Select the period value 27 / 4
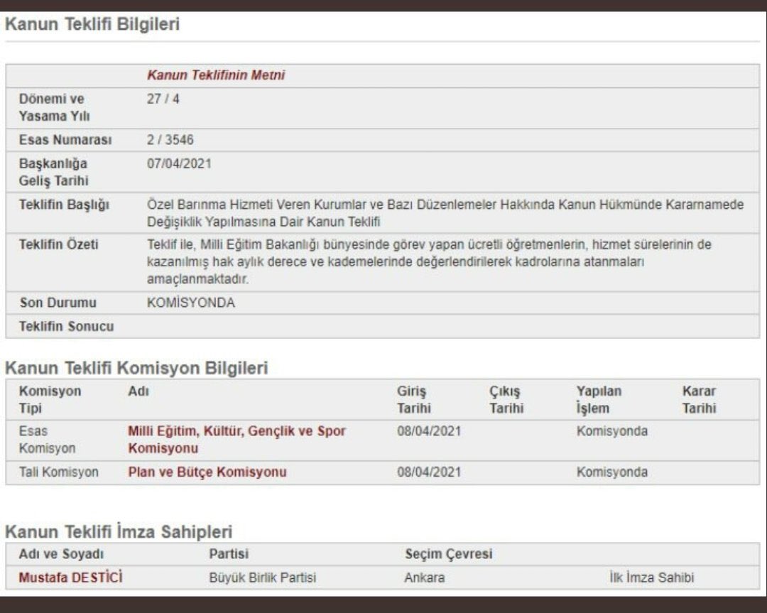Screen dimensions: 767x613 tap(163, 99)
